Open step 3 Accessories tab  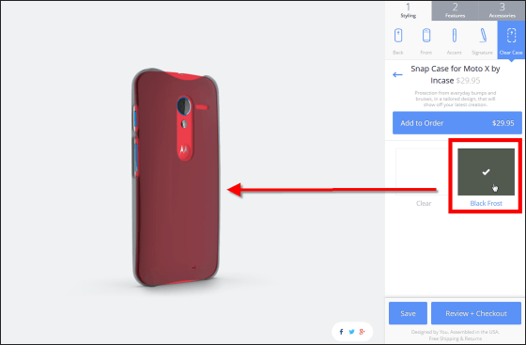click(502, 10)
